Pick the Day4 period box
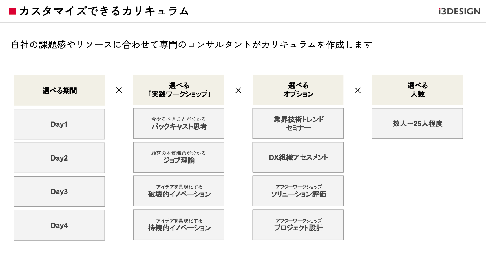486x258 pixels. [x=59, y=225]
